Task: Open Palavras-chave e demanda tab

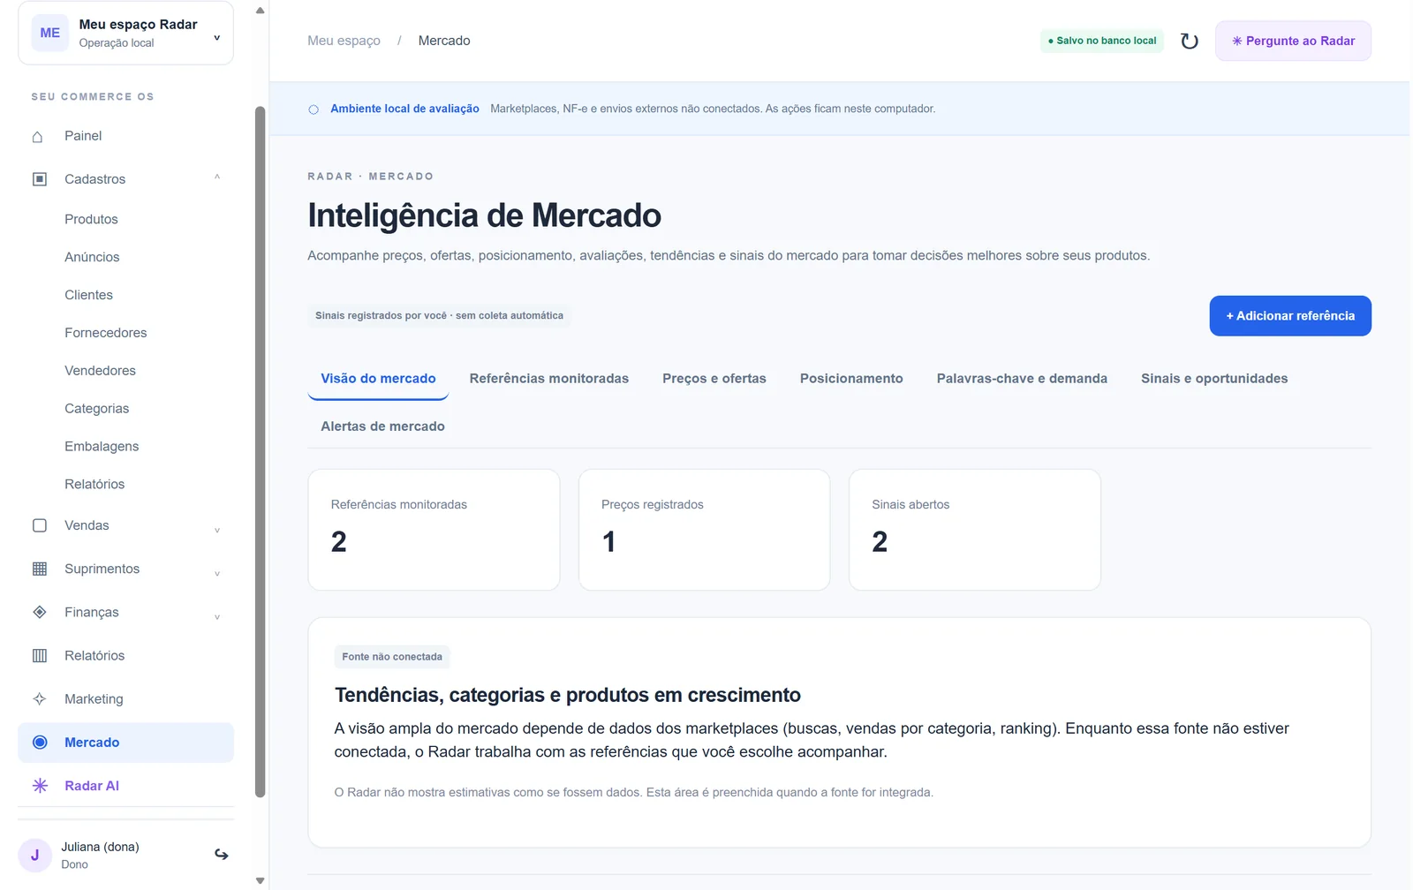Action: 1022,379
